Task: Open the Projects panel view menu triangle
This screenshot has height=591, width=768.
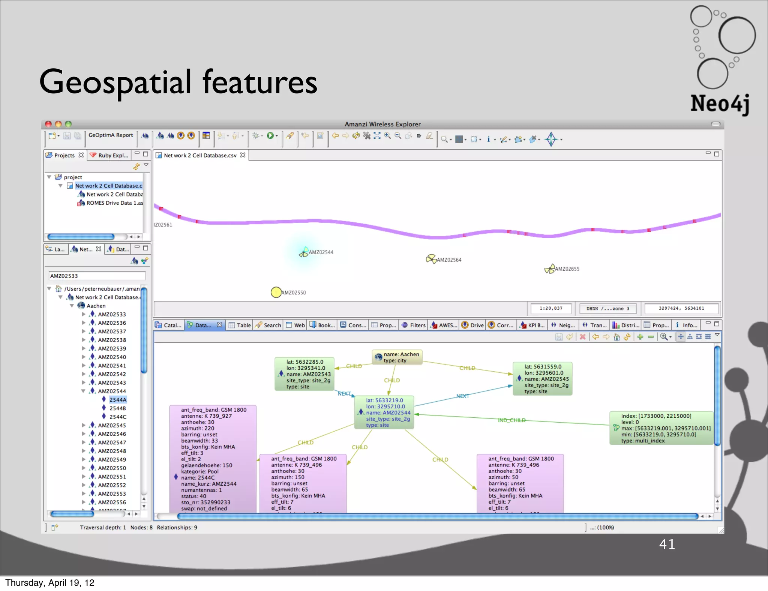Action: tap(146, 165)
